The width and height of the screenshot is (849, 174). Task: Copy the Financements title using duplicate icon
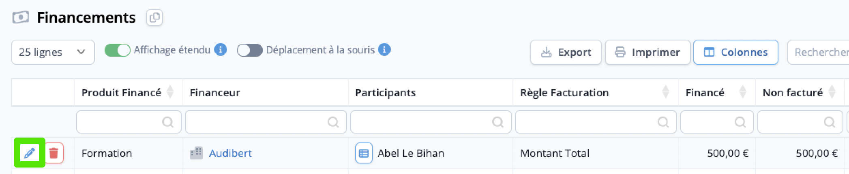154,18
